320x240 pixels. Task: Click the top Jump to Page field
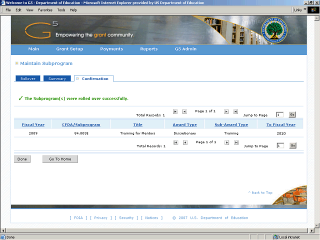coord(280,114)
